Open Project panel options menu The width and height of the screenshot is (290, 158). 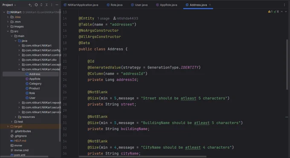pos(52,5)
